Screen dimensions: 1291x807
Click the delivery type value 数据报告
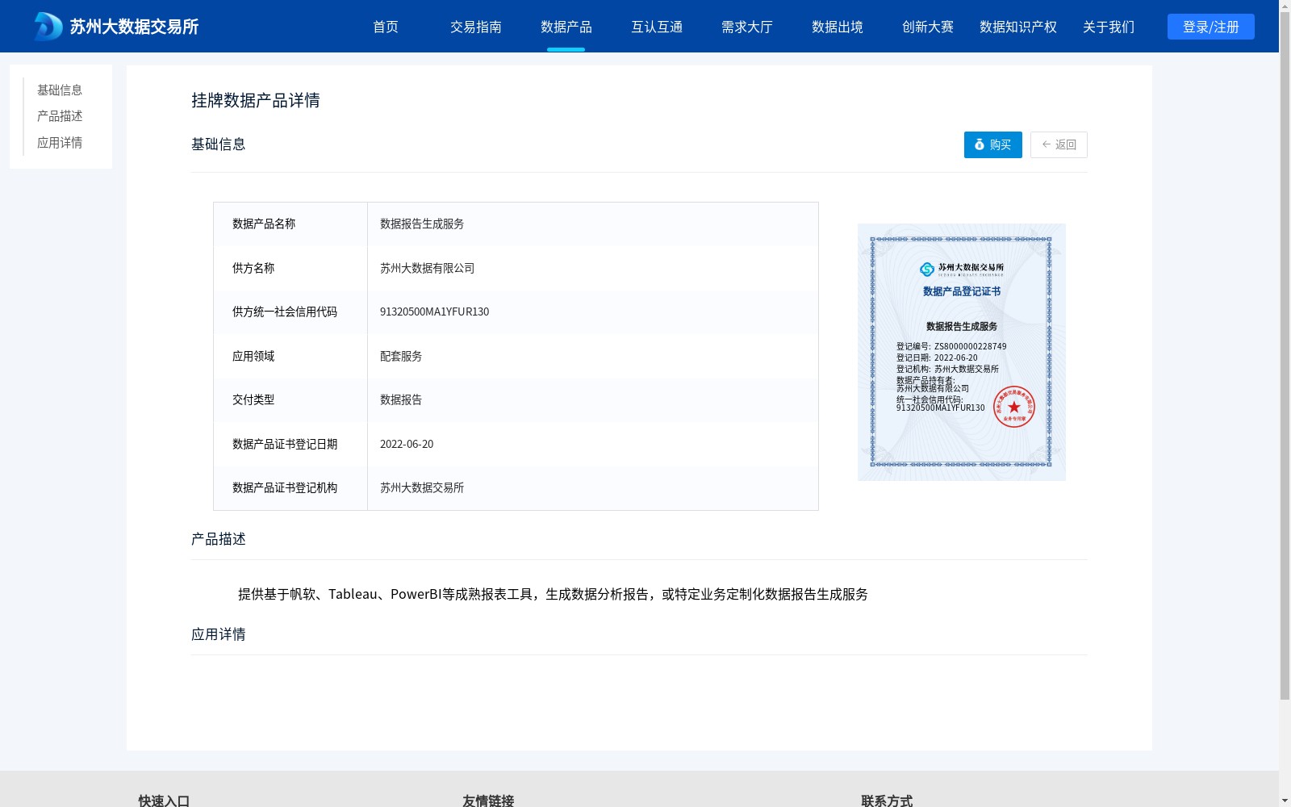pos(401,399)
